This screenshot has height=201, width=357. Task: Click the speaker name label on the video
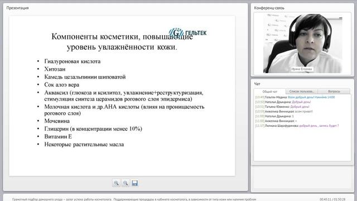click(x=301, y=69)
